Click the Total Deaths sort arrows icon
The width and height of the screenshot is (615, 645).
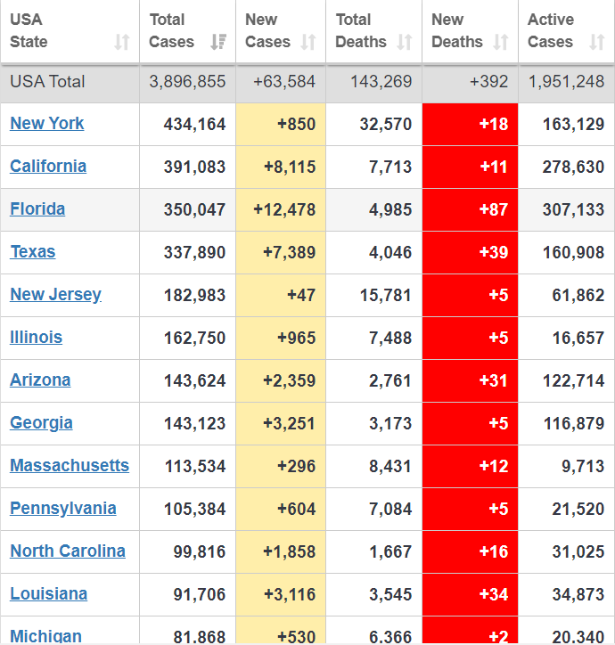point(405,42)
